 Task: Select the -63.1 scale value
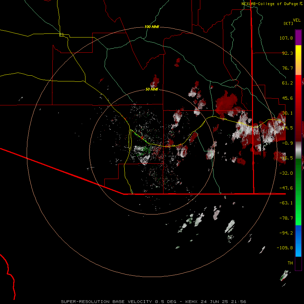tap(286, 203)
